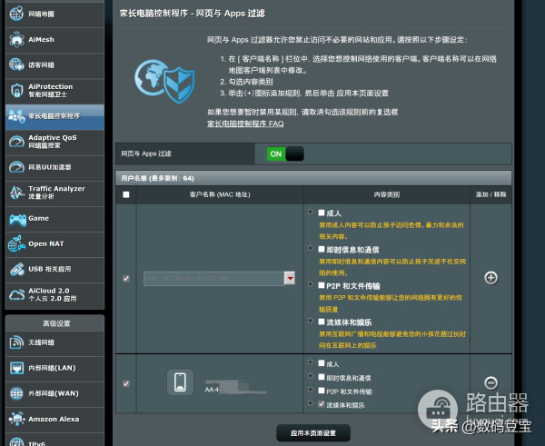
Task: Click the Open NAT globe icon
Action: point(16,243)
